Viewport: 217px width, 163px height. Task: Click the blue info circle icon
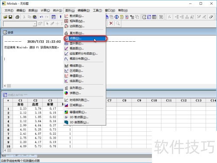click(x=117, y=17)
